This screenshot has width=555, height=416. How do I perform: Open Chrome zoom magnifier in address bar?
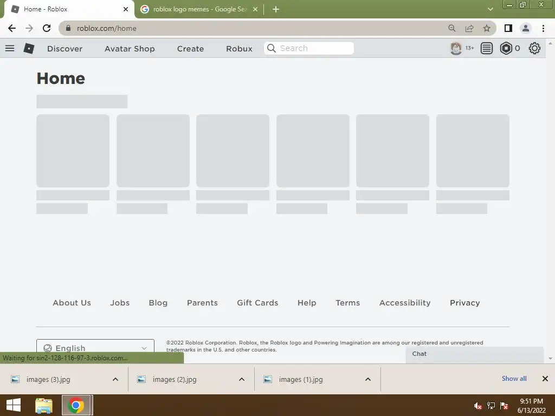click(x=451, y=28)
